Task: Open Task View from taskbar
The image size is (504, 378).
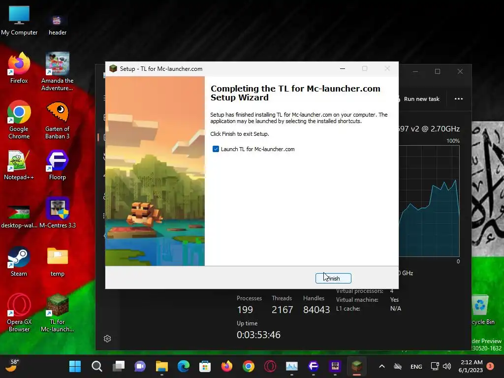Action: (119, 366)
